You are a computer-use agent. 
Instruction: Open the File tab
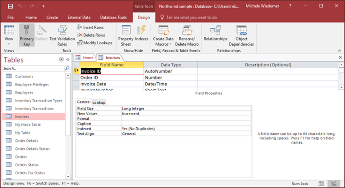pyautogui.click(x=10, y=17)
